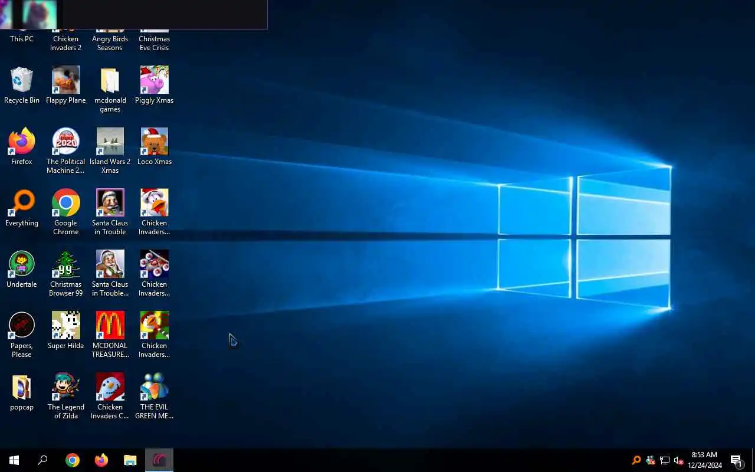755x472 pixels.
Task: Select the Christmas Eve Crisis desktop label
Action: click(x=154, y=43)
